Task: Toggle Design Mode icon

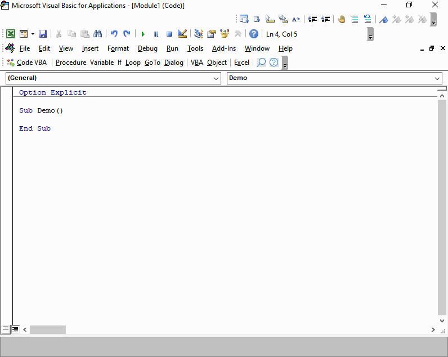Action: (x=182, y=34)
